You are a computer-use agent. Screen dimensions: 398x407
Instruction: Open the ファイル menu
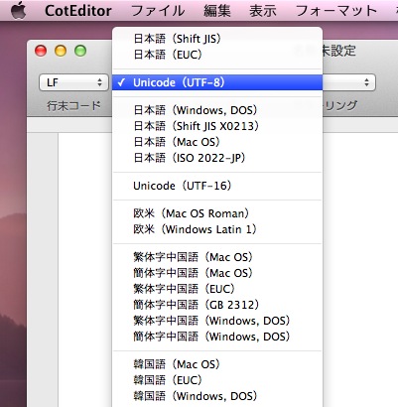point(158,11)
